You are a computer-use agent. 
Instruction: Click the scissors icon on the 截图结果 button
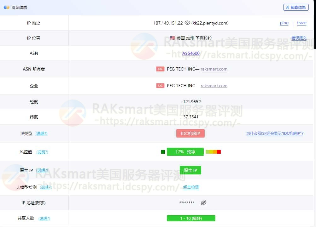click(x=289, y=7)
